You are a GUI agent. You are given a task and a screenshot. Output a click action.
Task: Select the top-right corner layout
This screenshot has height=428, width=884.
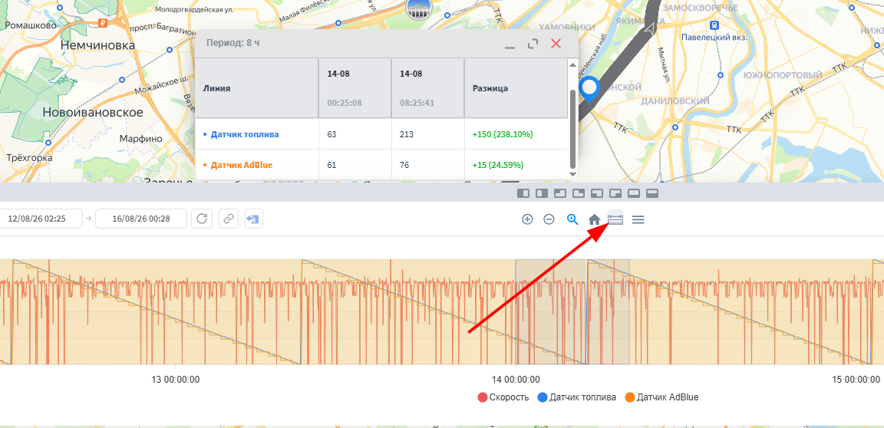(579, 194)
